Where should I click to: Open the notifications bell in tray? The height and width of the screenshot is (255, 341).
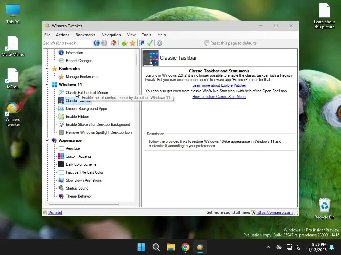pos(332,247)
